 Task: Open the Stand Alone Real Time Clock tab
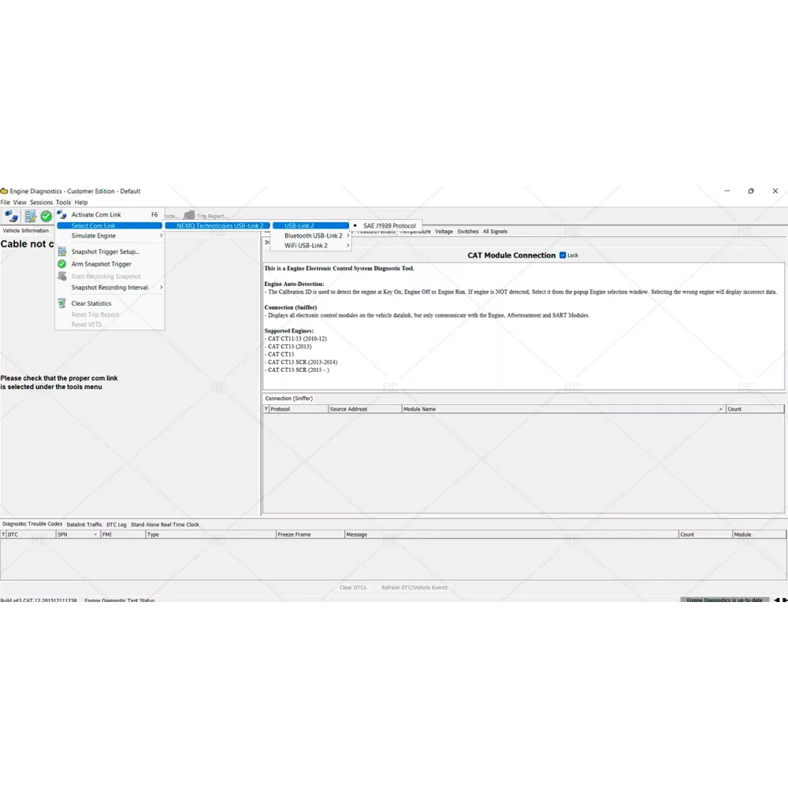point(165,525)
